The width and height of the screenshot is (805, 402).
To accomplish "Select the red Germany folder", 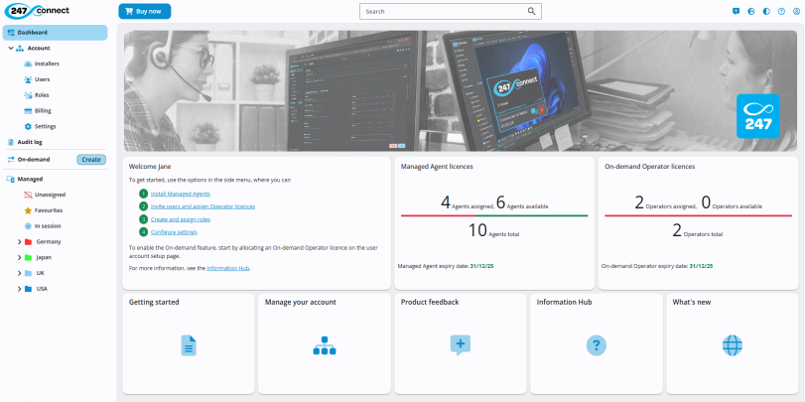I will pos(28,242).
